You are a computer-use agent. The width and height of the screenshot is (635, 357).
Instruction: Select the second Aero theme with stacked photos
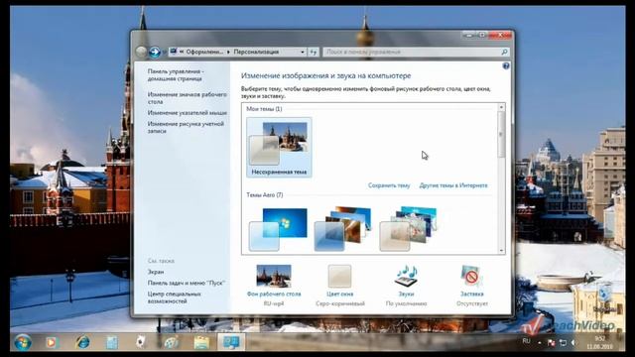pyautogui.click(x=343, y=229)
